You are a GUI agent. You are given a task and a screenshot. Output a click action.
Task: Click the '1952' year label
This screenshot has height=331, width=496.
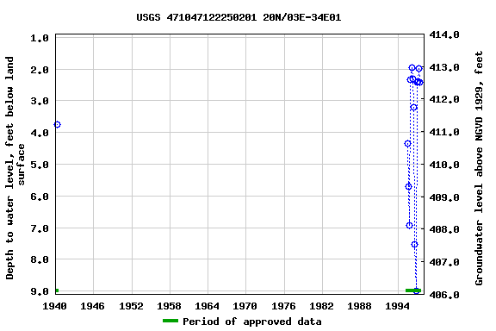[131, 306]
